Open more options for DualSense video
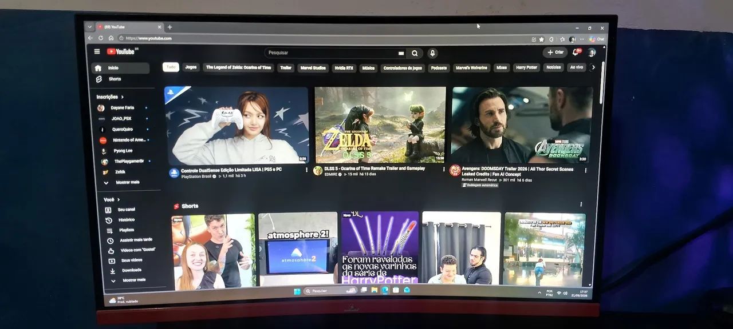The image size is (733, 329). coord(306,170)
